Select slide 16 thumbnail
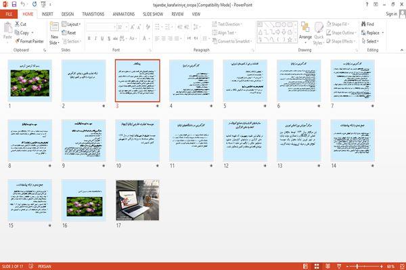Image resolution: width=406 pixels, height=270 pixels. (x=84, y=200)
